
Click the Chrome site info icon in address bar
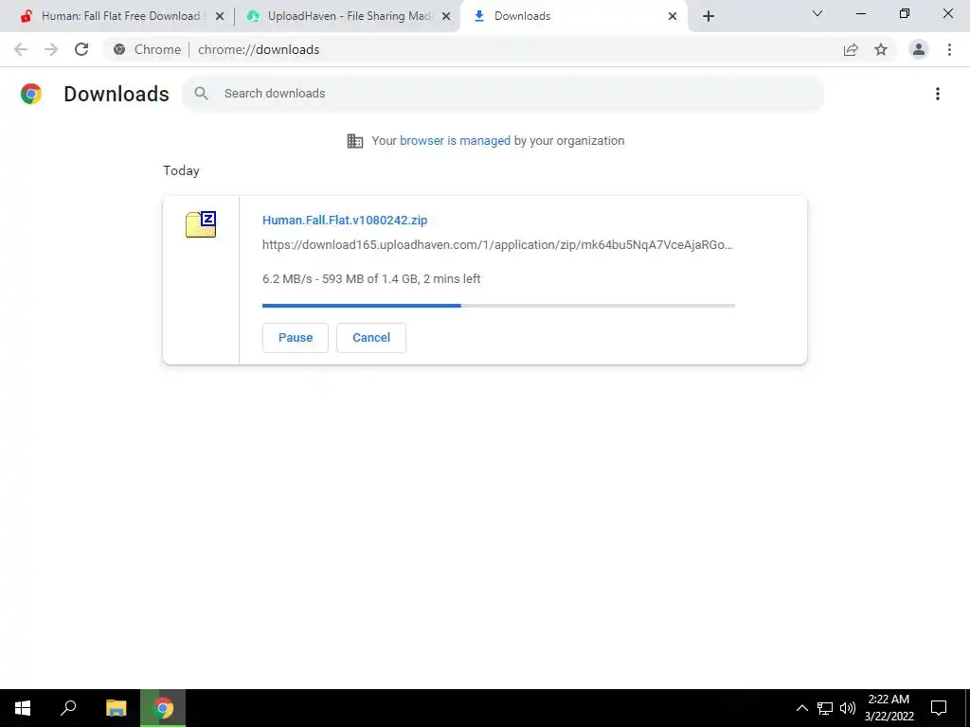[x=119, y=49]
